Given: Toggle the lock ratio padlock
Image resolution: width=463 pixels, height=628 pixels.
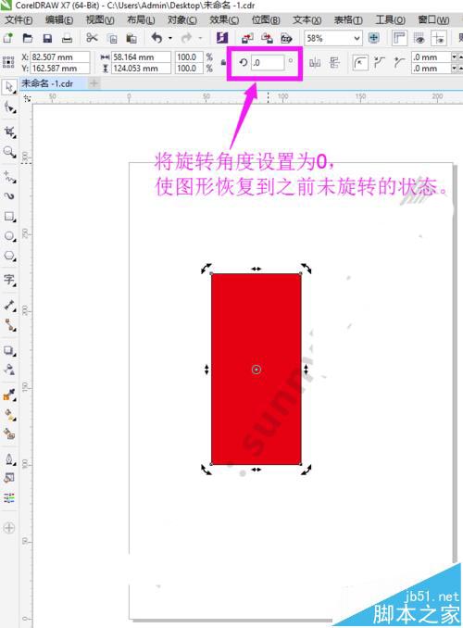Looking at the screenshot, I should tap(223, 62).
